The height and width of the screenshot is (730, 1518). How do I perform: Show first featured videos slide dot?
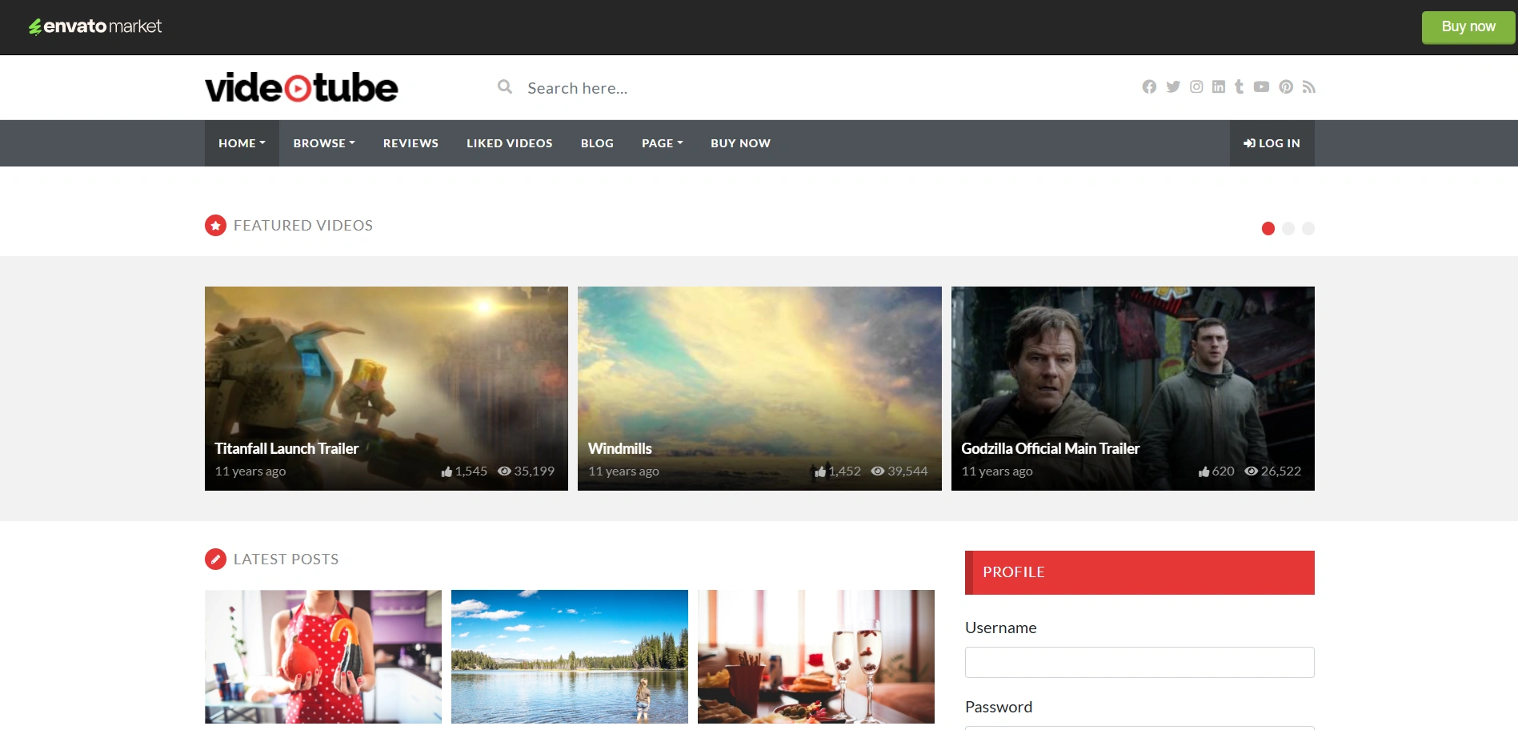tap(1268, 228)
